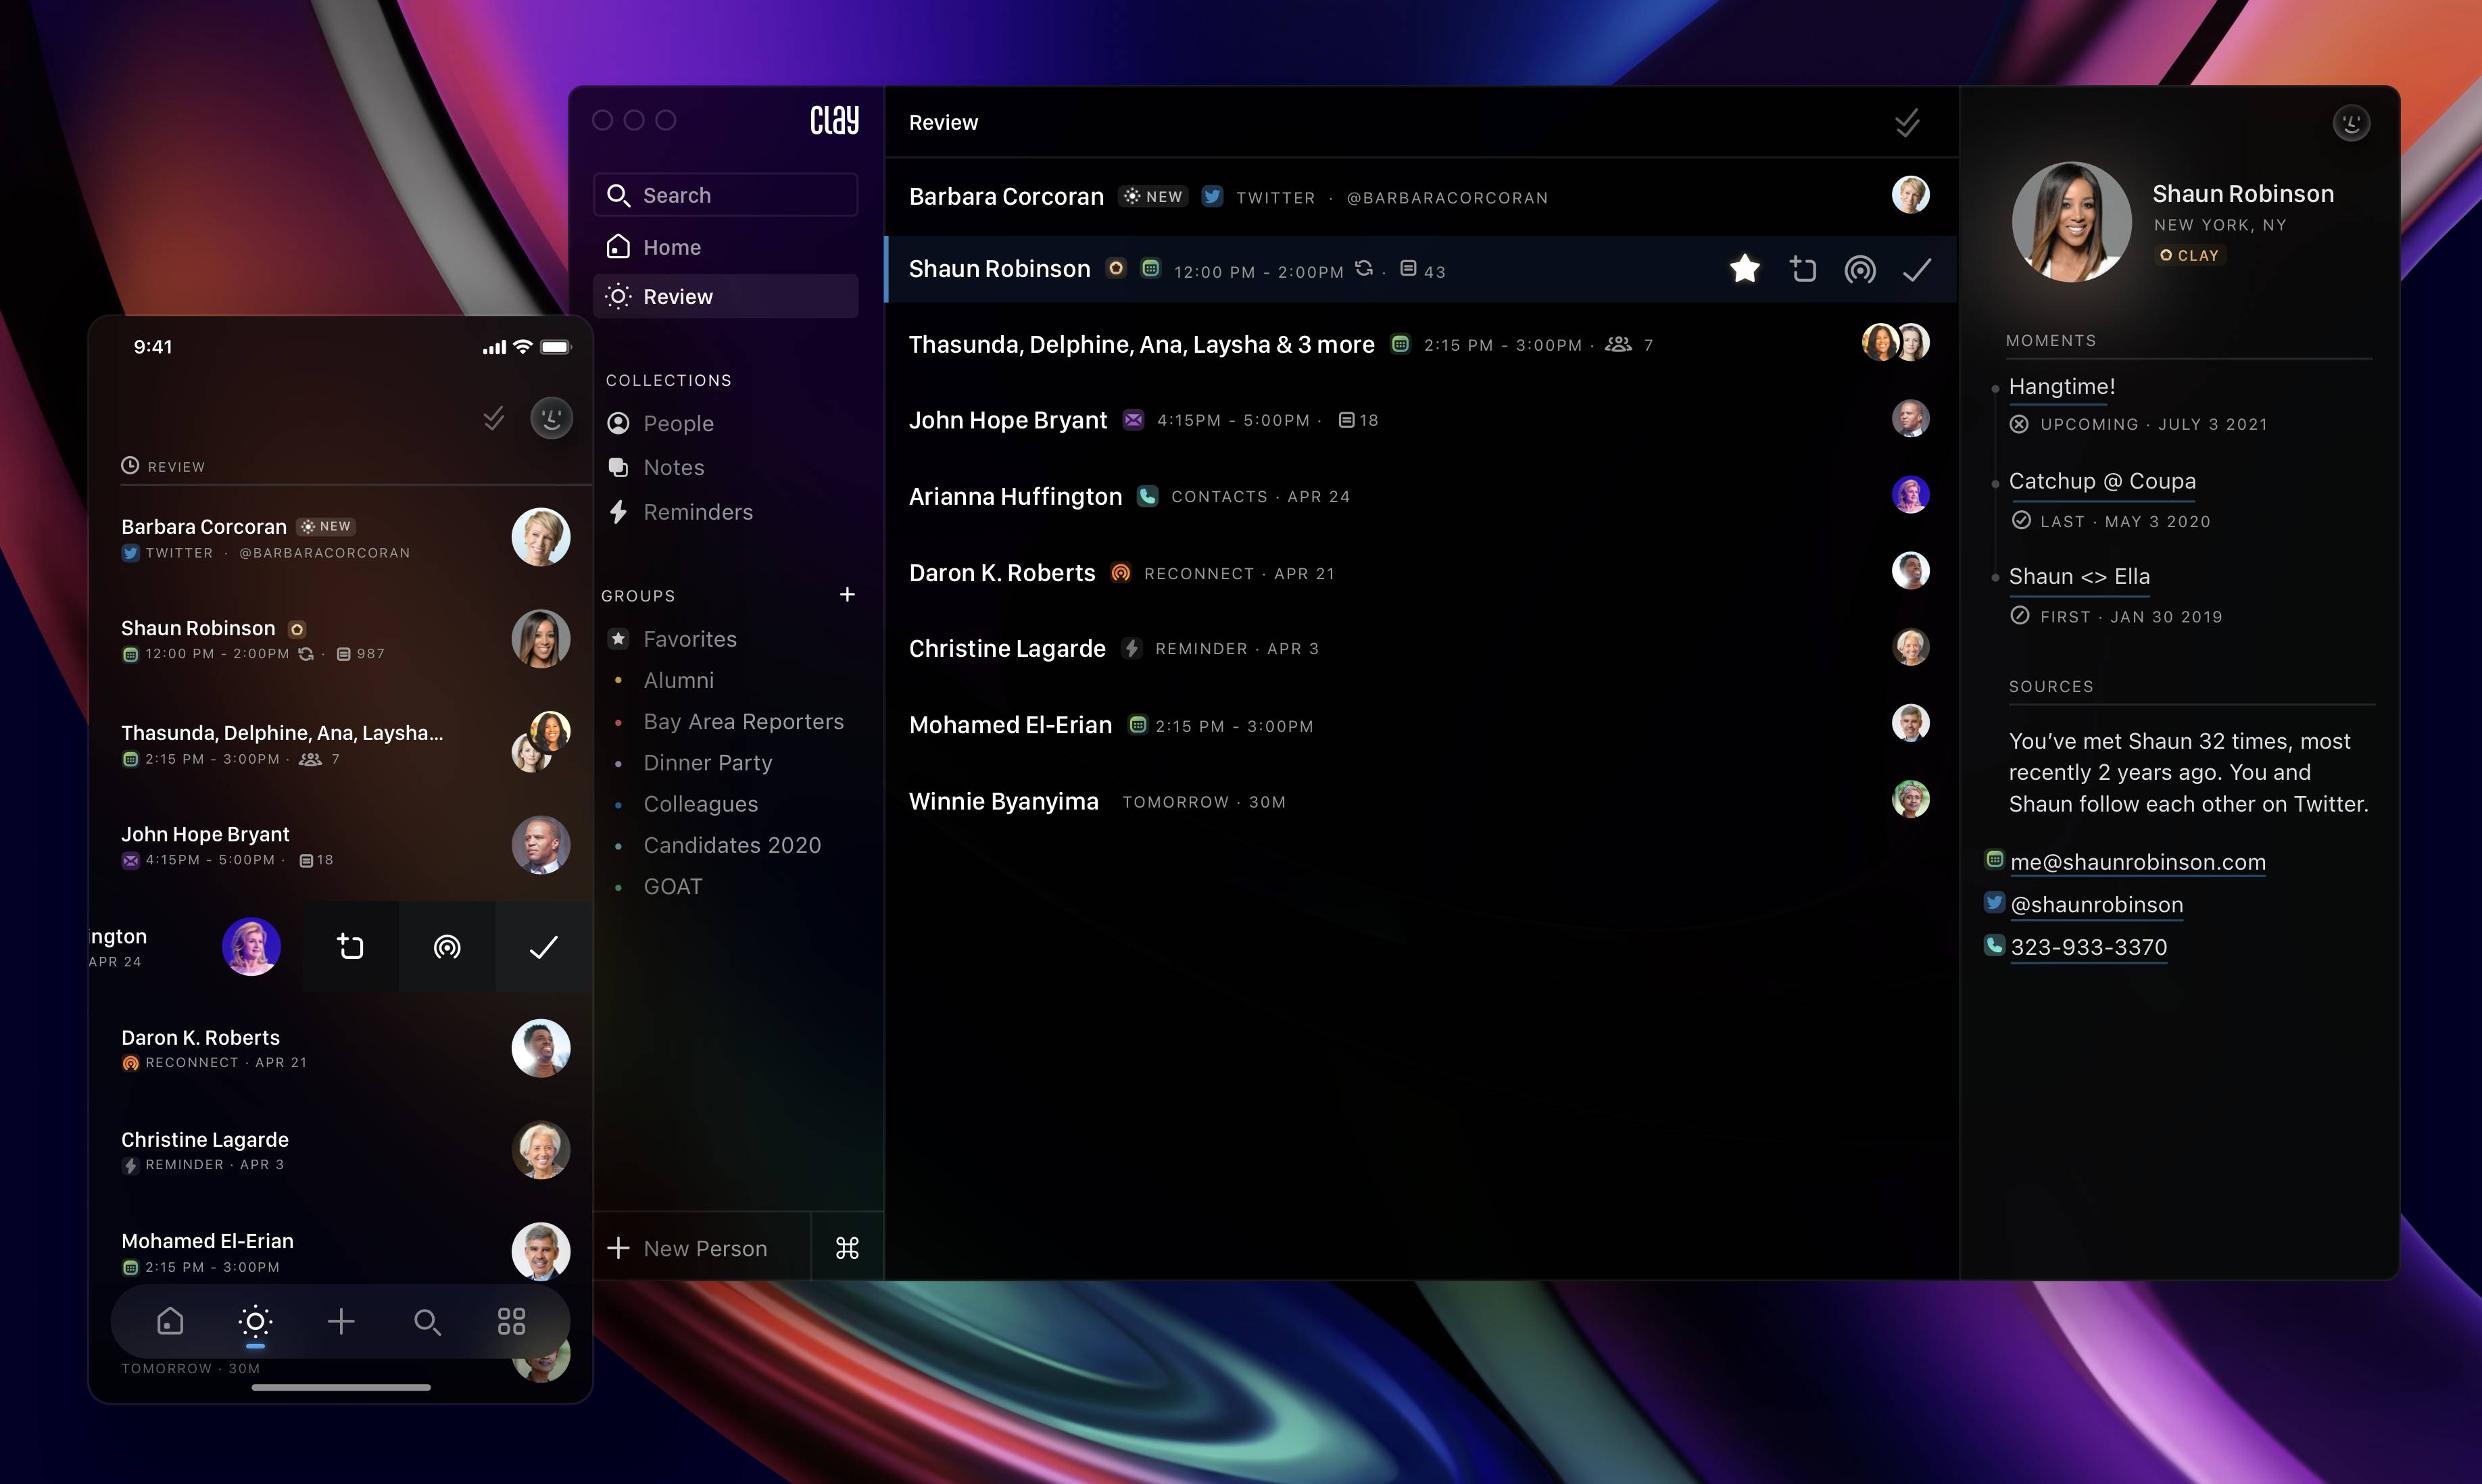Viewport: 2482px width, 1484px height.
Task: Star Shaun Robinson as favorite
Action: 1744,269
